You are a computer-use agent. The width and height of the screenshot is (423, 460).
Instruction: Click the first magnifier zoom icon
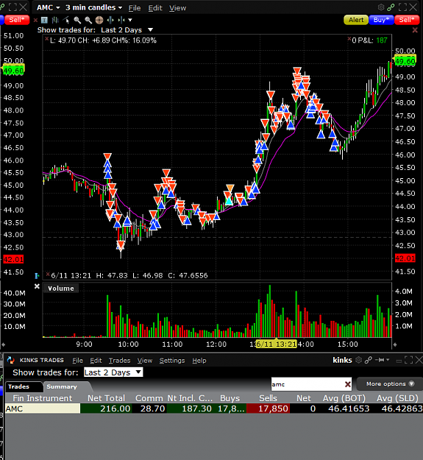[x=77, y=20]
